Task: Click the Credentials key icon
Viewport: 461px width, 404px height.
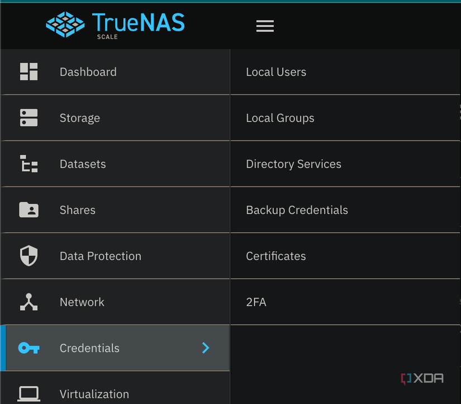Action: pos(28,348)
